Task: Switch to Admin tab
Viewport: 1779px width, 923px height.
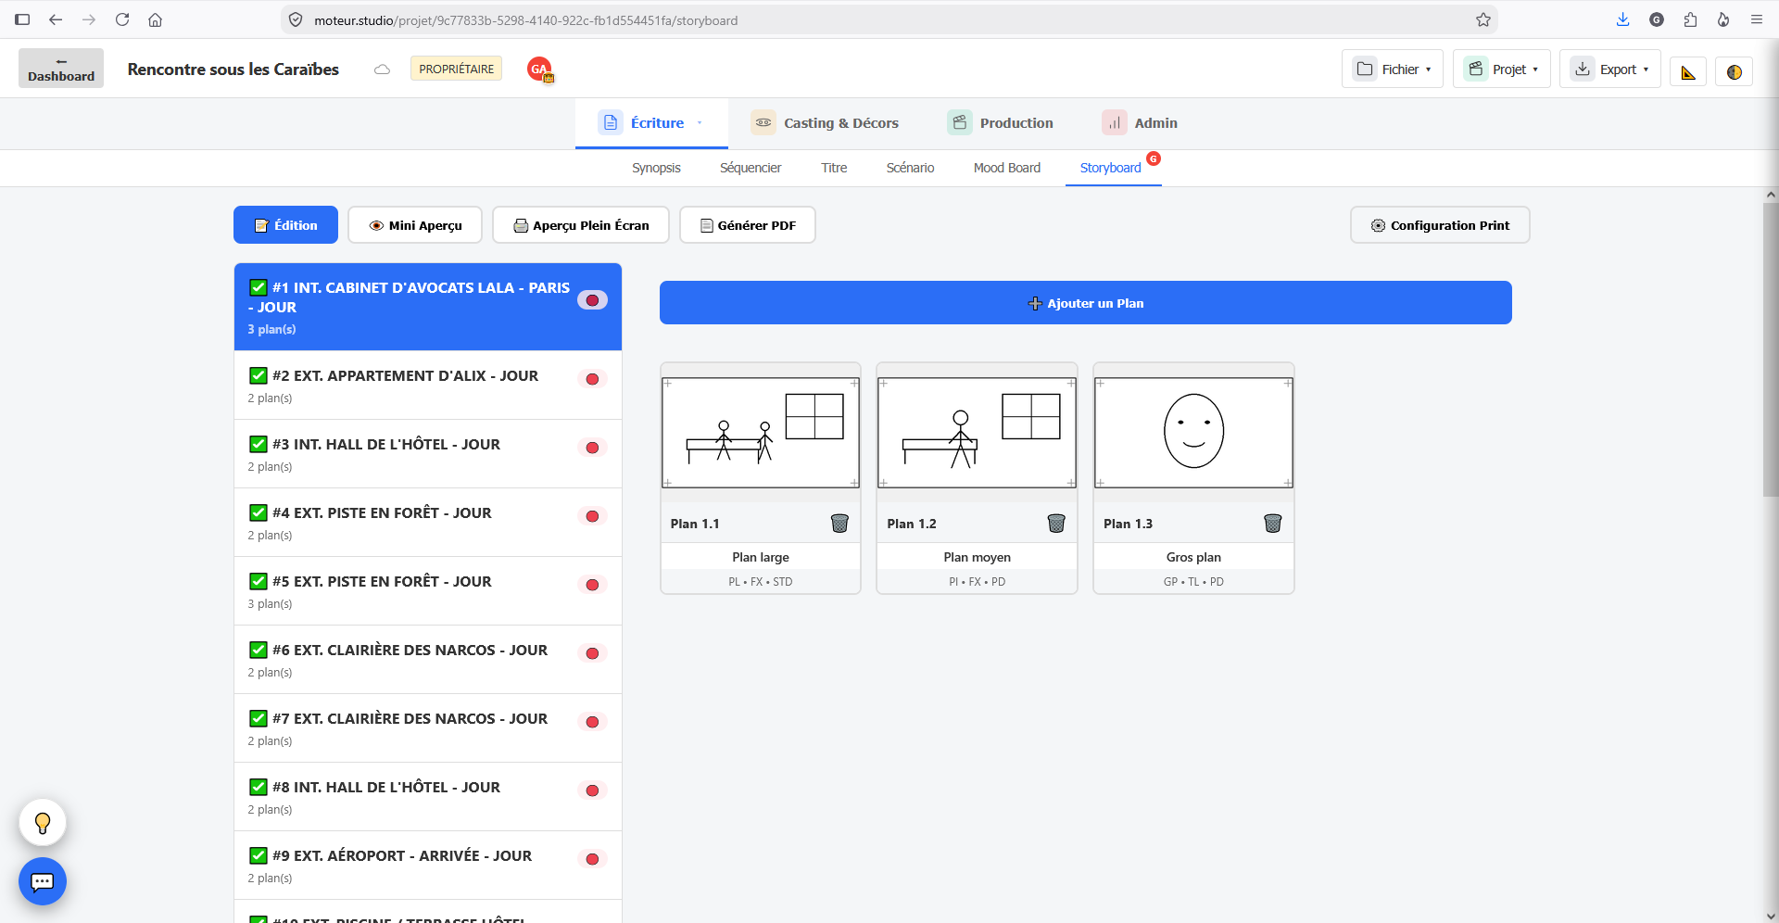Action: (x=1140, y=123)
